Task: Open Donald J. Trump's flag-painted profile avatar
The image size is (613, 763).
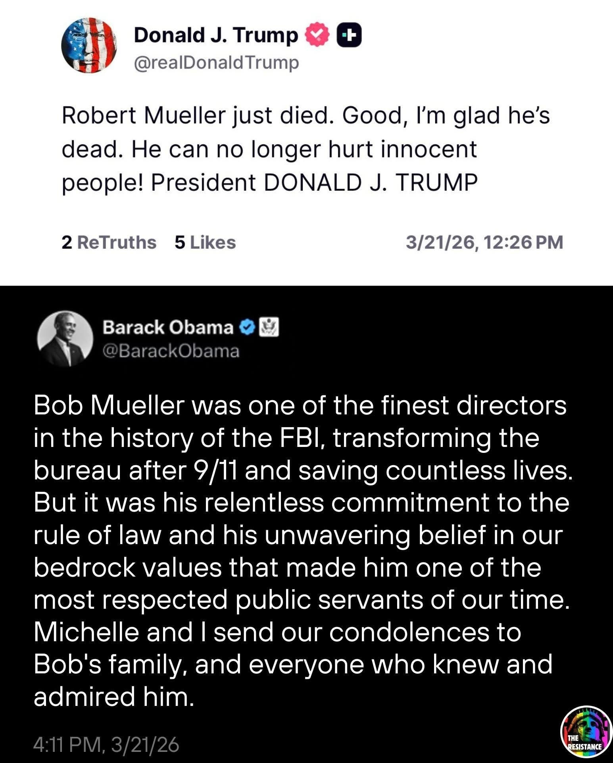Action: (x=89, y=46)
